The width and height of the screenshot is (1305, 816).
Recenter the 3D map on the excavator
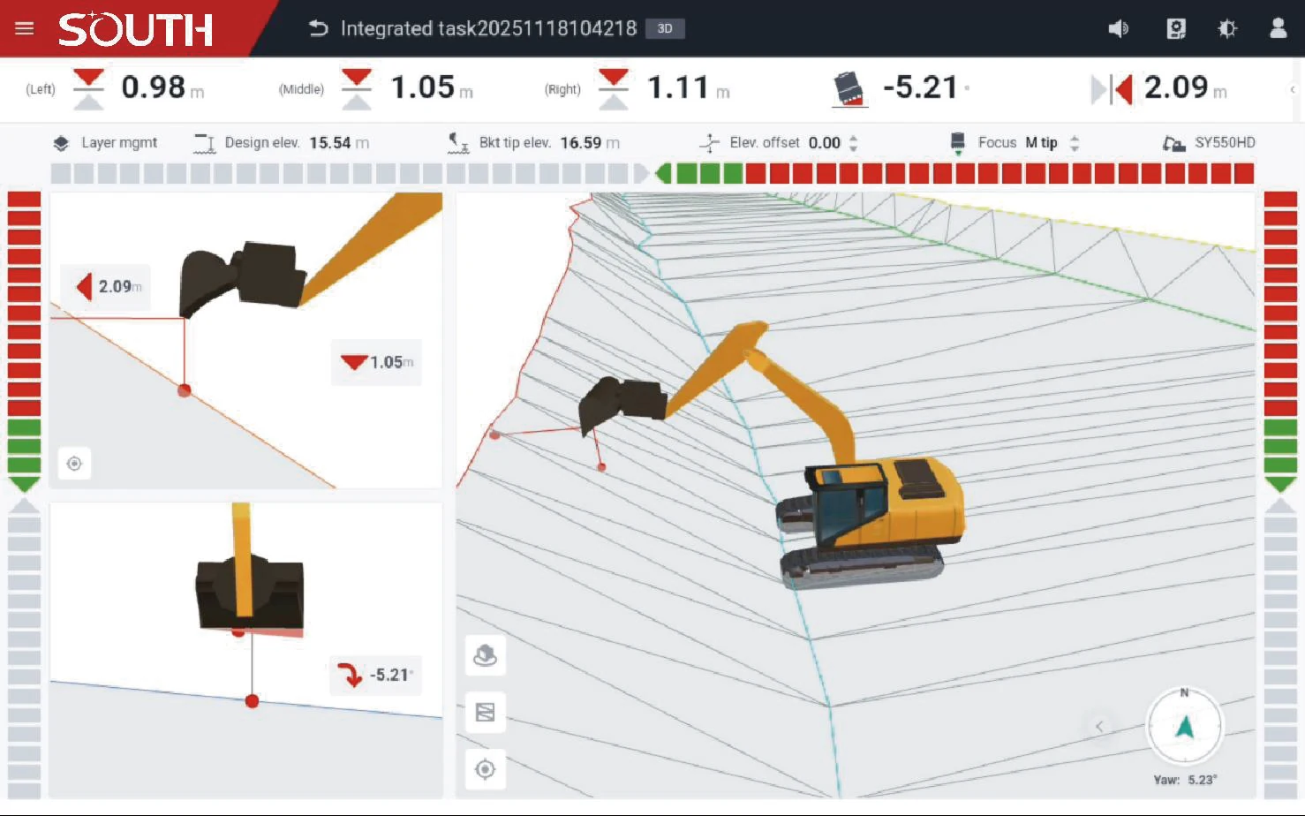click(485, 769)
